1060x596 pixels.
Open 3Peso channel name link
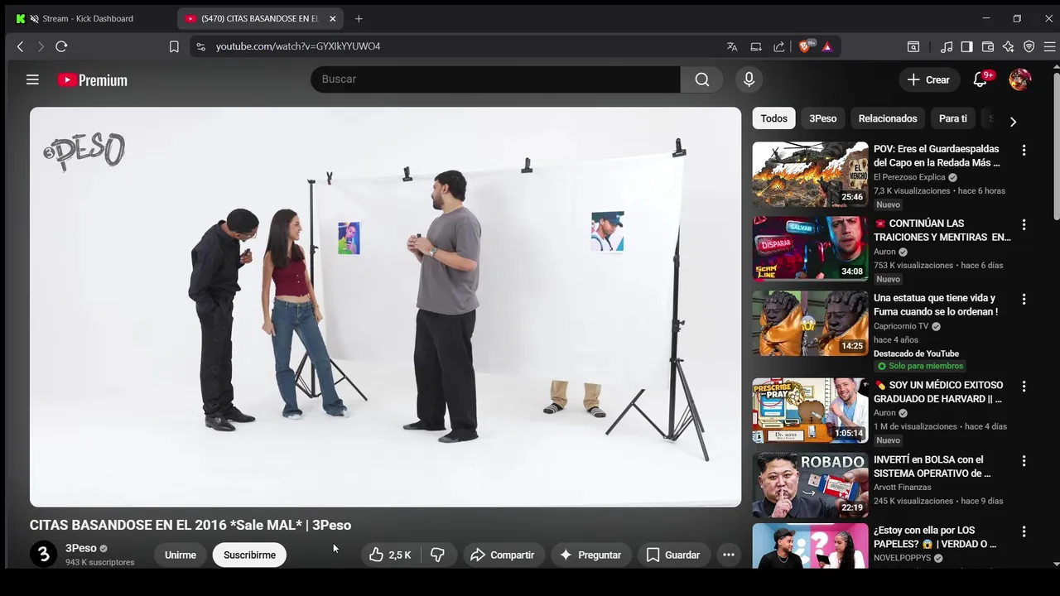pyautogui.click(x=81, y=548)
